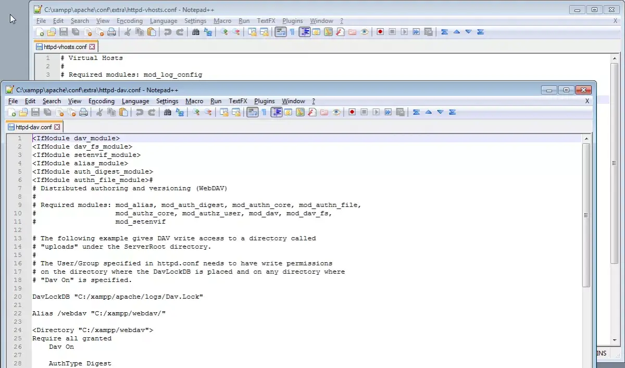Toggle Word Wrap in httpd-dav.conf window toolbar

tap(252, 112)
